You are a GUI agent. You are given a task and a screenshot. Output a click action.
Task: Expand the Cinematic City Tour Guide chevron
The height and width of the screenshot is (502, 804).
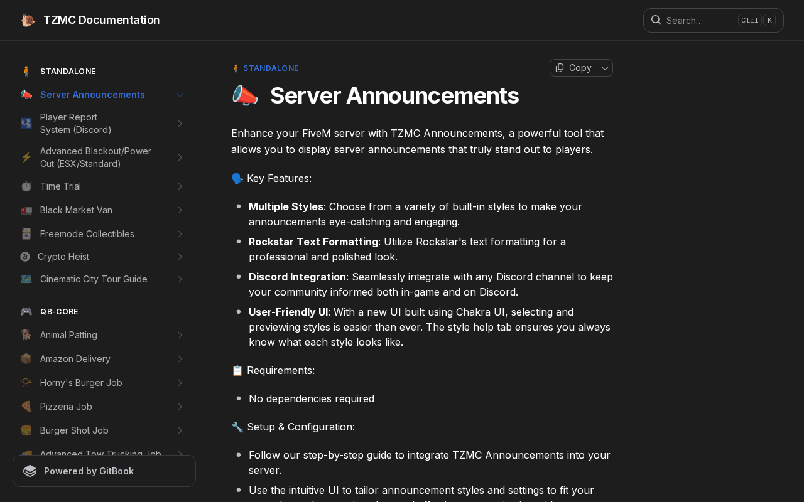[x=180, y=279]
